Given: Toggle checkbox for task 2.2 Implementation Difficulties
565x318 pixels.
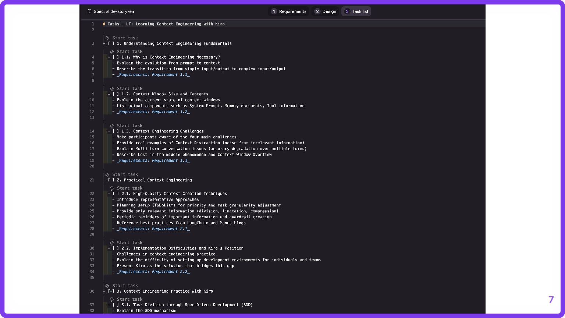Looking at the screenshot, I should (116, 248).
